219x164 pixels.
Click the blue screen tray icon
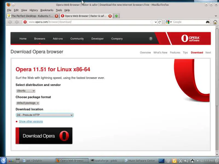(161, 161)
